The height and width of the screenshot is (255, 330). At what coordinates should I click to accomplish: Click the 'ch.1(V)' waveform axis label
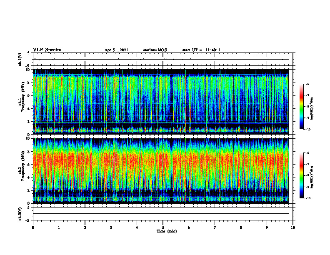(x=20, y=59)
